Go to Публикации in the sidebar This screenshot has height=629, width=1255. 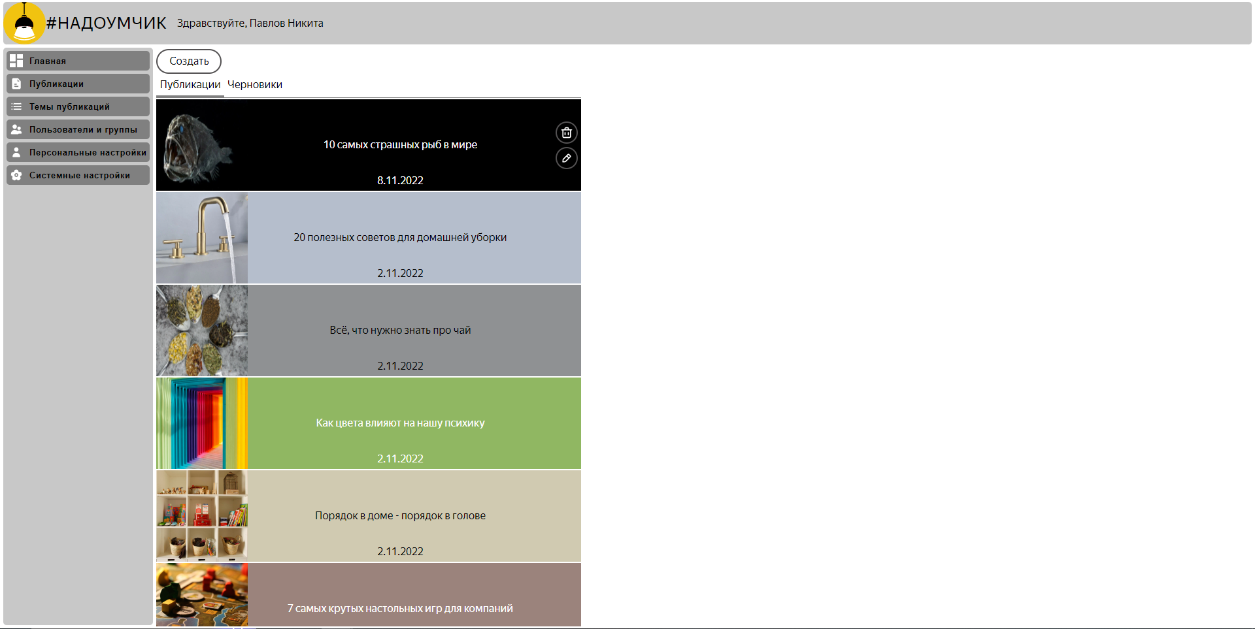78,84
